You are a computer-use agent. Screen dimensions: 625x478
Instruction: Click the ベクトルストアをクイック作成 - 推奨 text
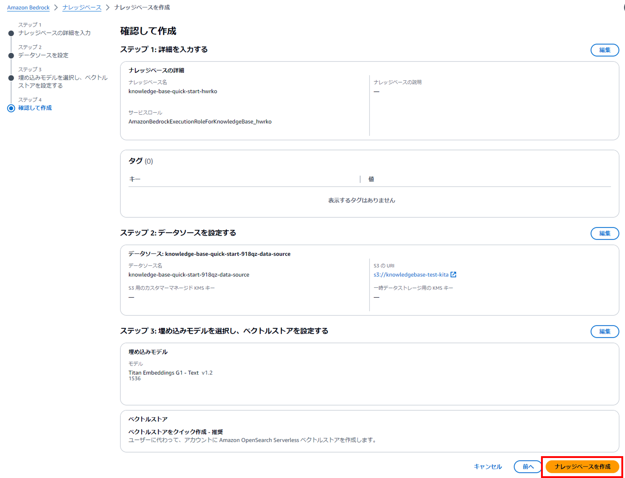[176, 432]
